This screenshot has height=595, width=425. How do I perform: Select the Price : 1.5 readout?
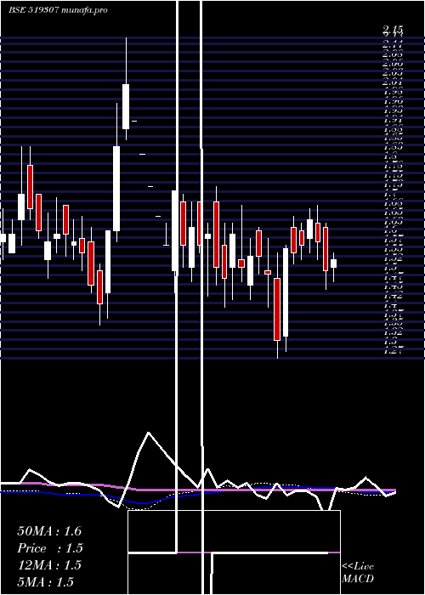50,548
